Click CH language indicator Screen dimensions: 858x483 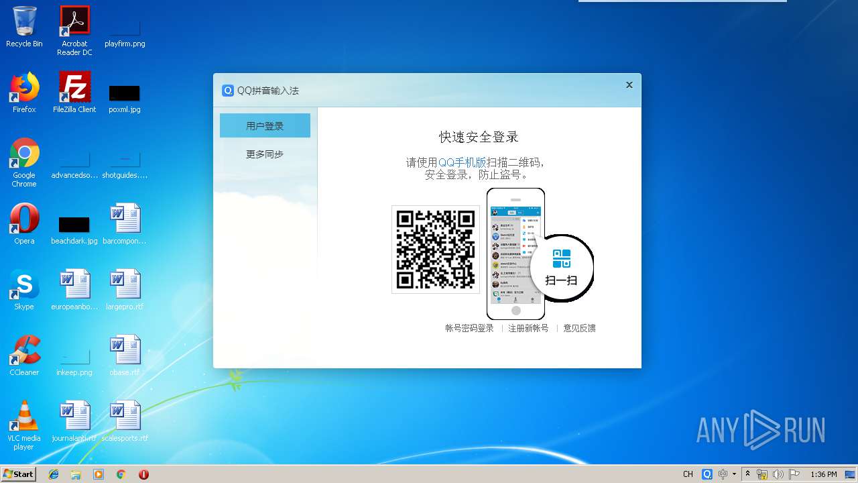coord(688,474)
